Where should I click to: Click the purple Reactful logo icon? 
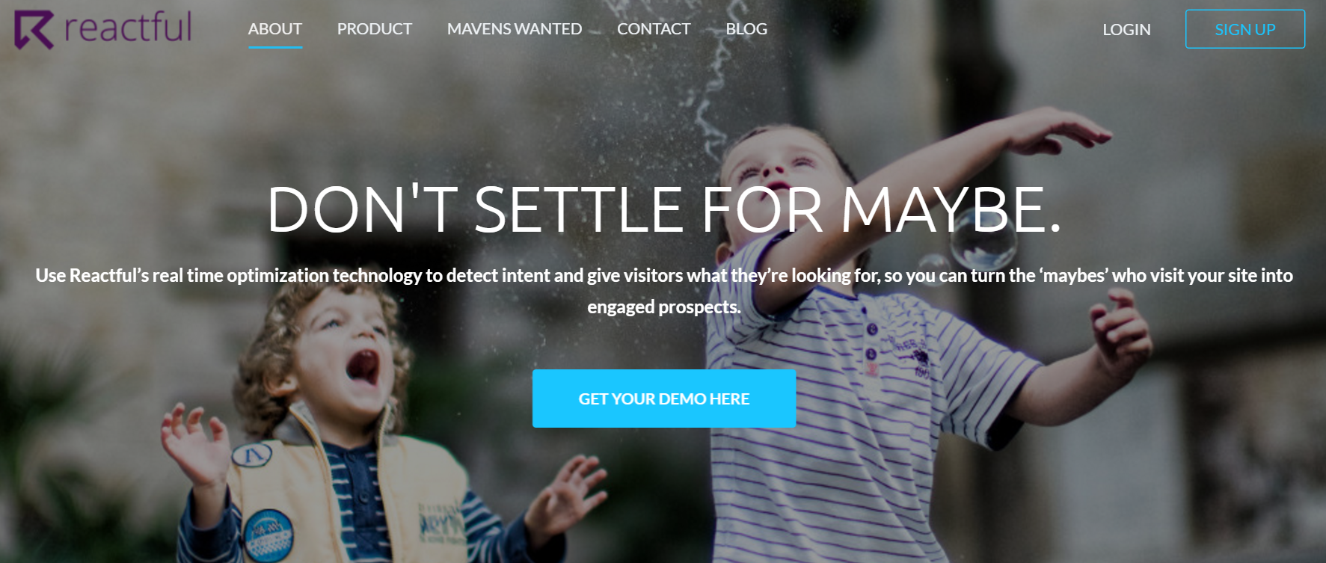(x=34, y=30)
